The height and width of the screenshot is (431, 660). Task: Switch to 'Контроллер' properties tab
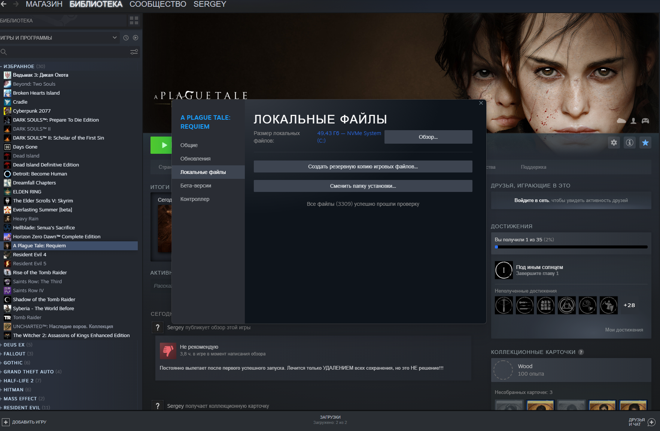[x=208, y=199]
